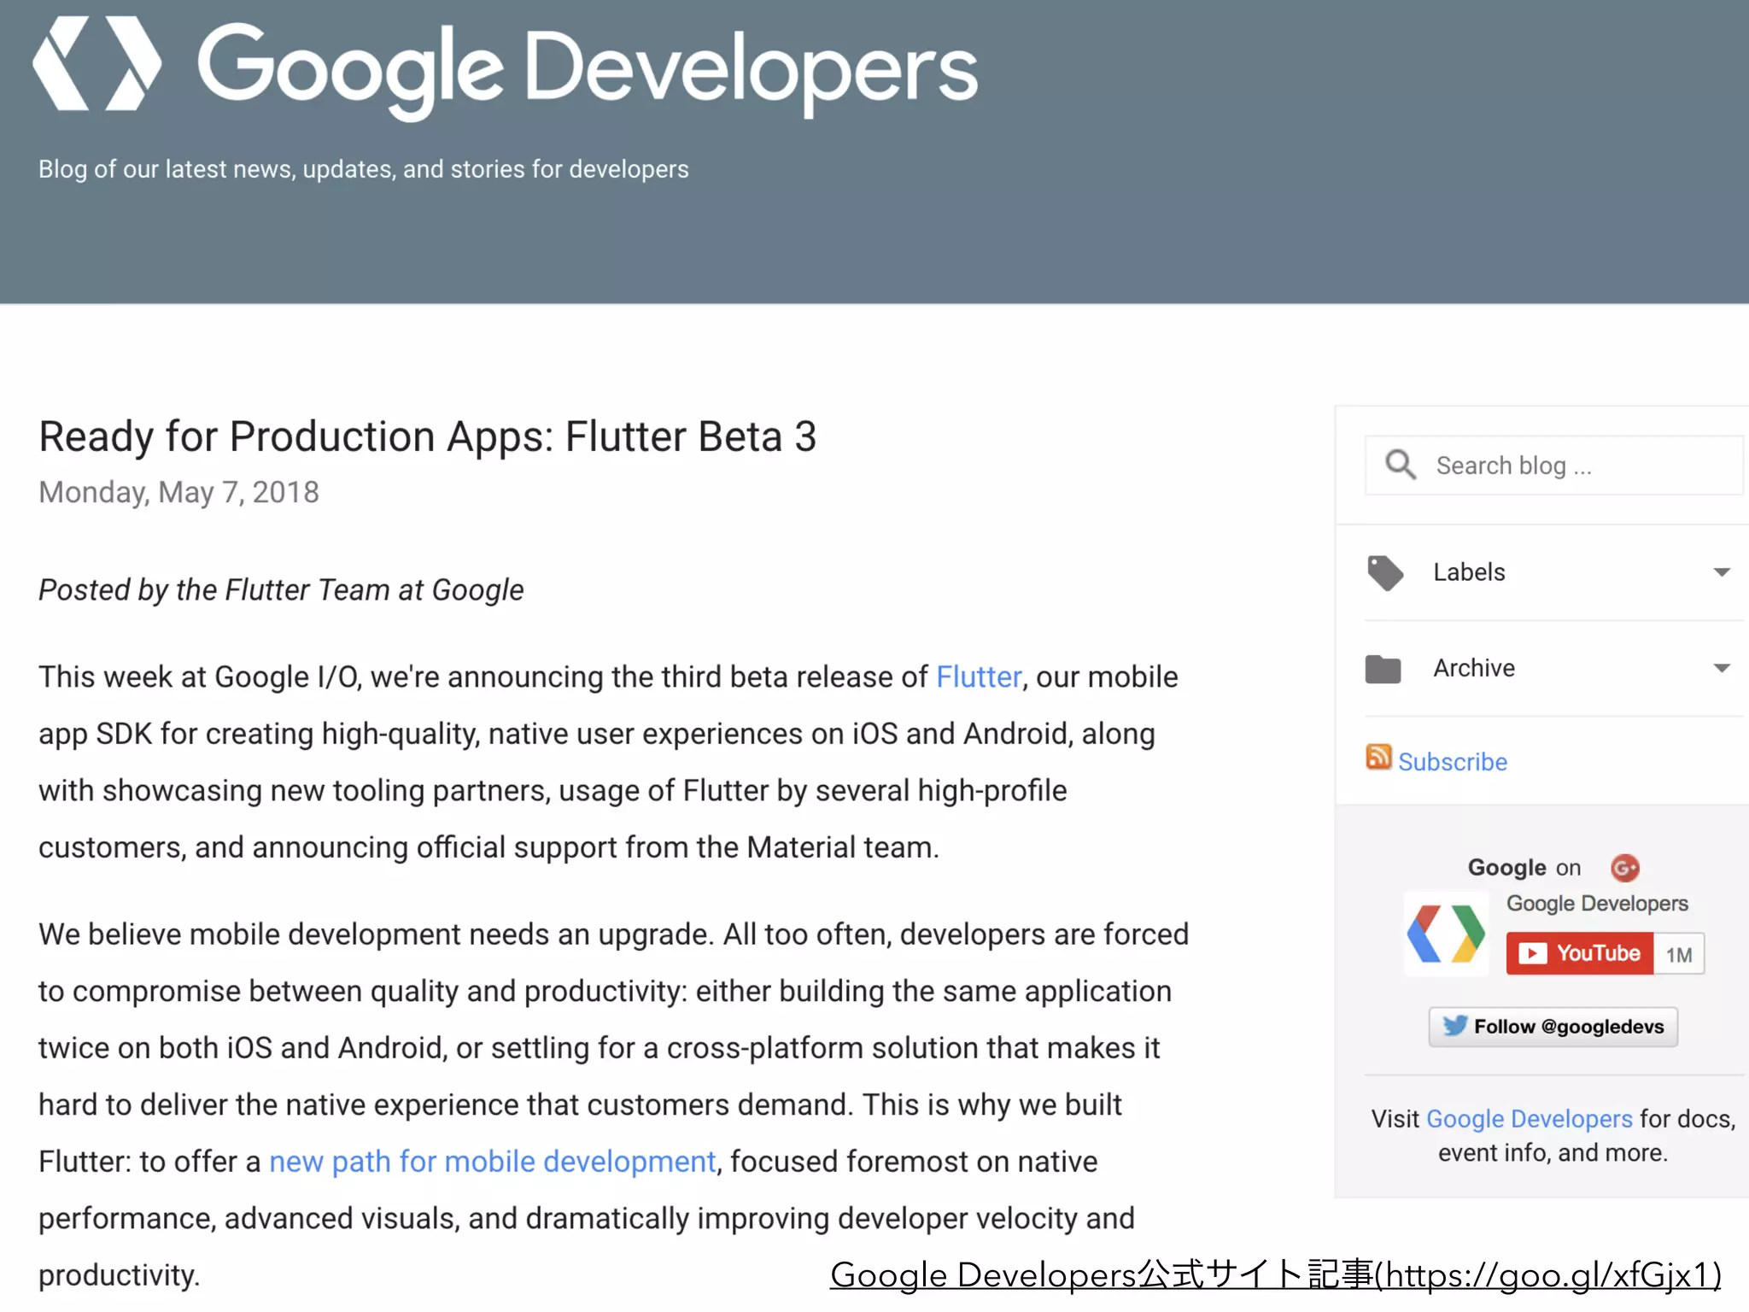This screenshot has width=1749, height=1312.
Task: Click the Archive folder icon
Action: 1383,669
